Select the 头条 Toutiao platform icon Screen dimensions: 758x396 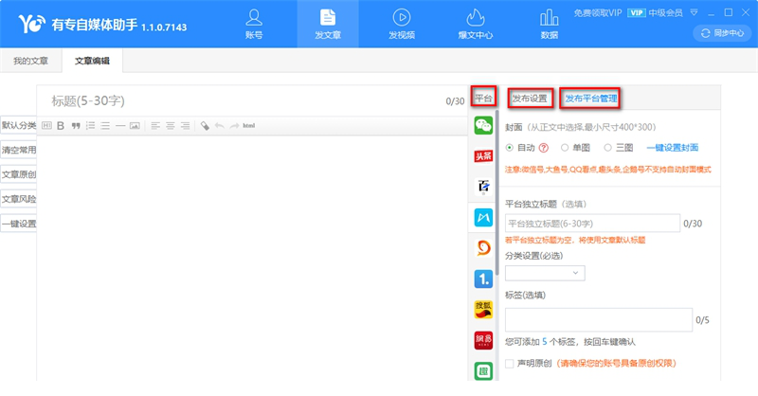coord(483,155)
